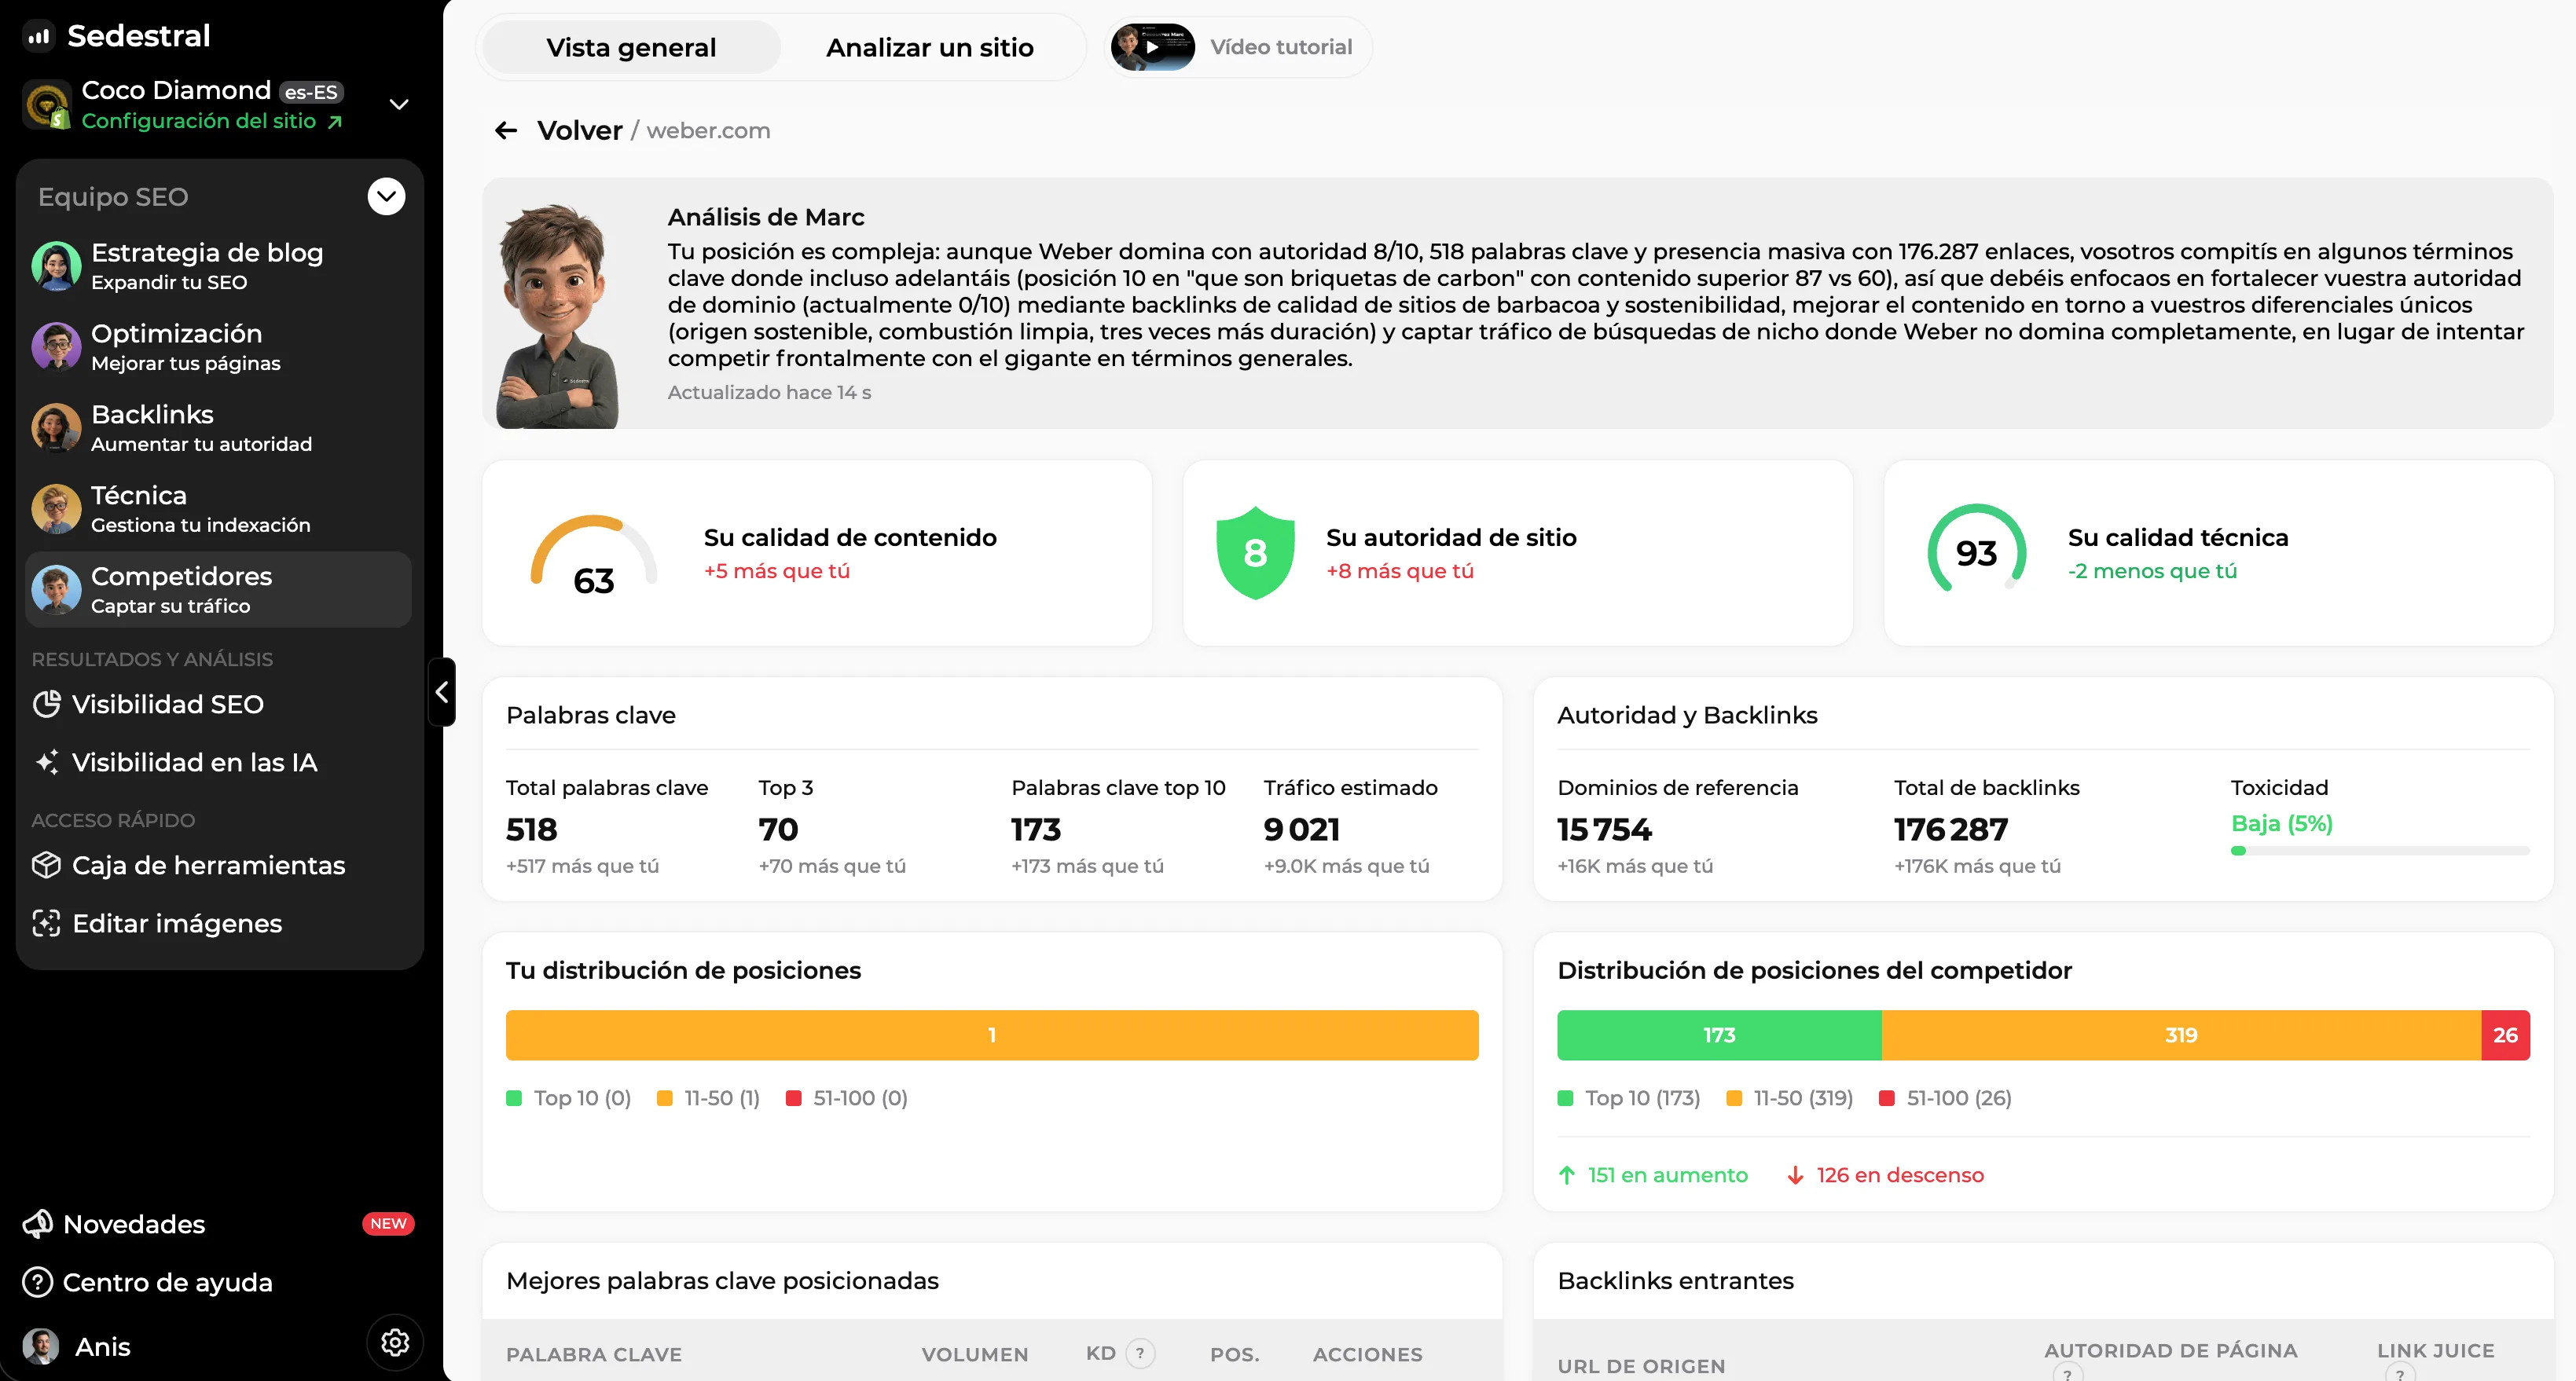
Task: Open settings gear button
Action: point(395,1342)
